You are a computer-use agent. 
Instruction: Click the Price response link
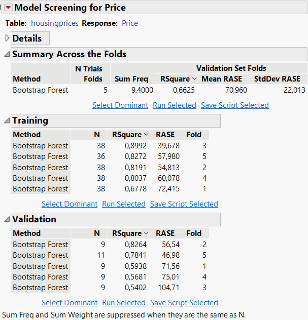pos(130,23)
